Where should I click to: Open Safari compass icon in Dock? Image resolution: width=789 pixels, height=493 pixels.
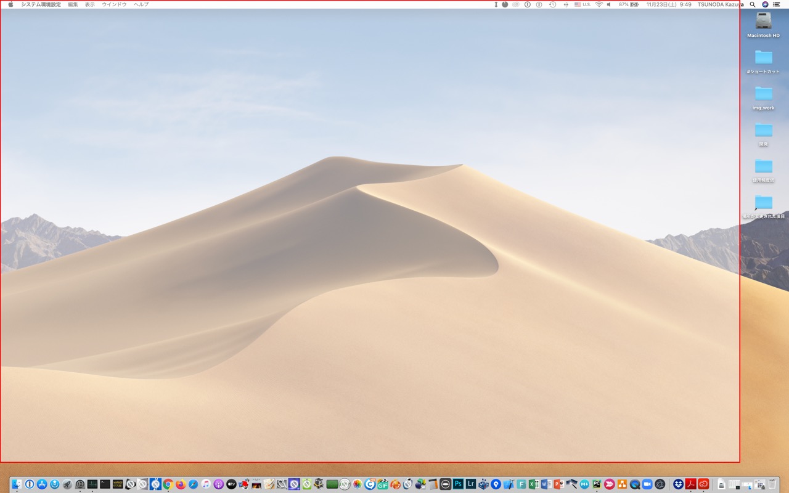click(x=193, y=484)
